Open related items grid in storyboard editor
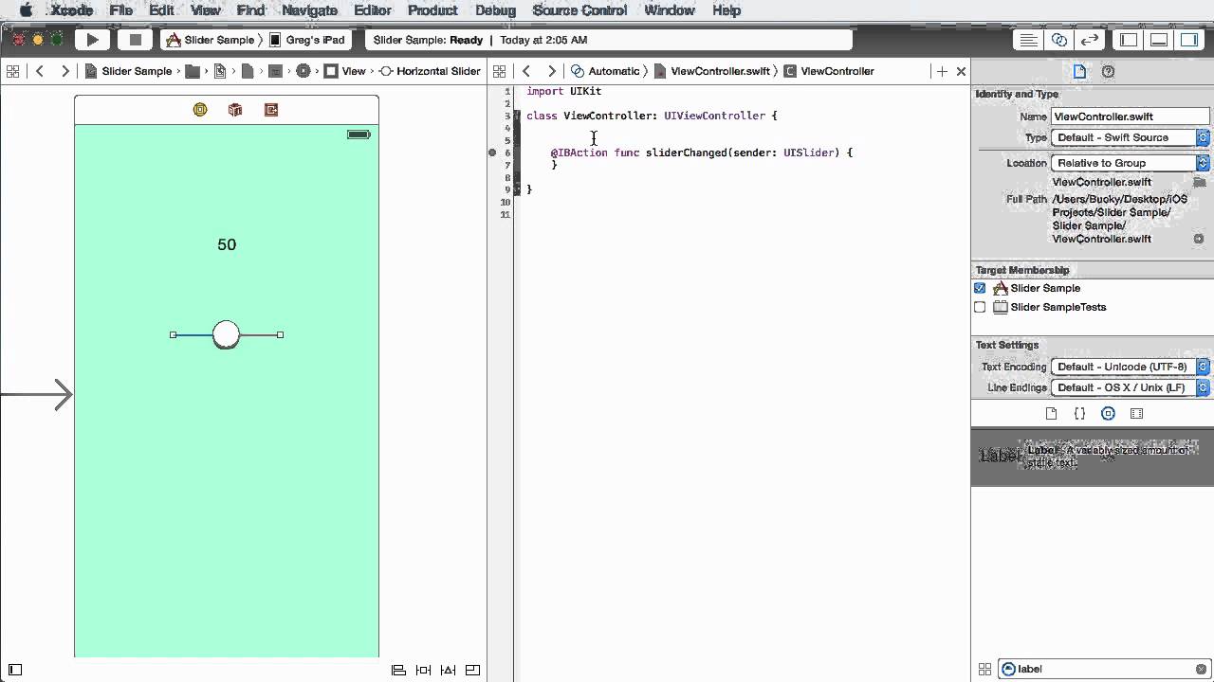The image size is (1214, 682). tap(13, 71)
